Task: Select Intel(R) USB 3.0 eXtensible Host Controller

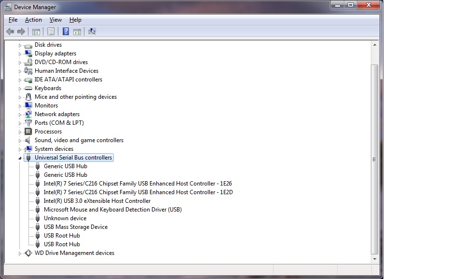Action: (x=97, y=201)
